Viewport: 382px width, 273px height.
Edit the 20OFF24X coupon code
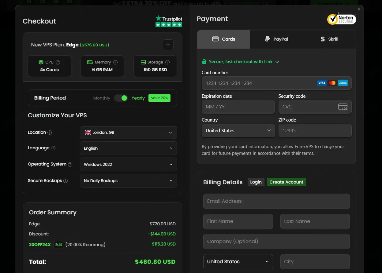(59, 244)
